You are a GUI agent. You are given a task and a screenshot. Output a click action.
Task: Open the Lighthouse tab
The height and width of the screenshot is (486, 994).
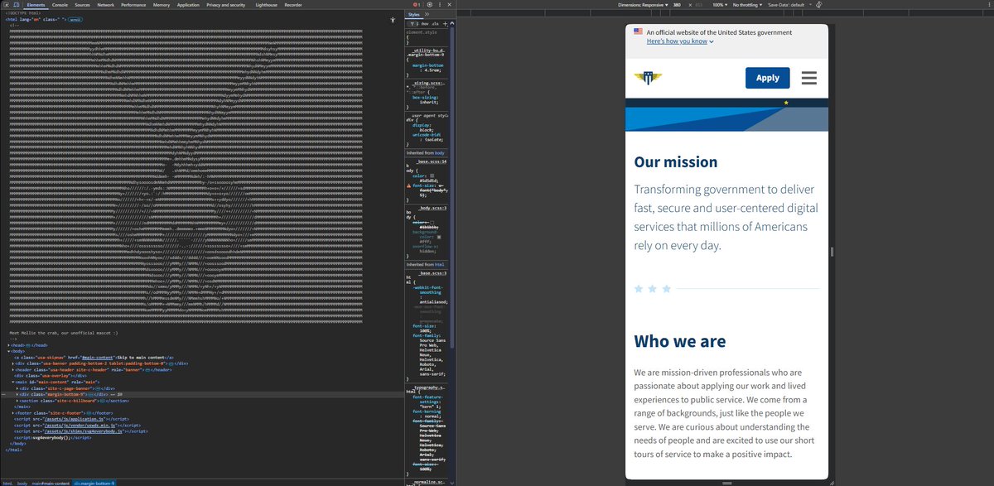[x=267, y=5]
